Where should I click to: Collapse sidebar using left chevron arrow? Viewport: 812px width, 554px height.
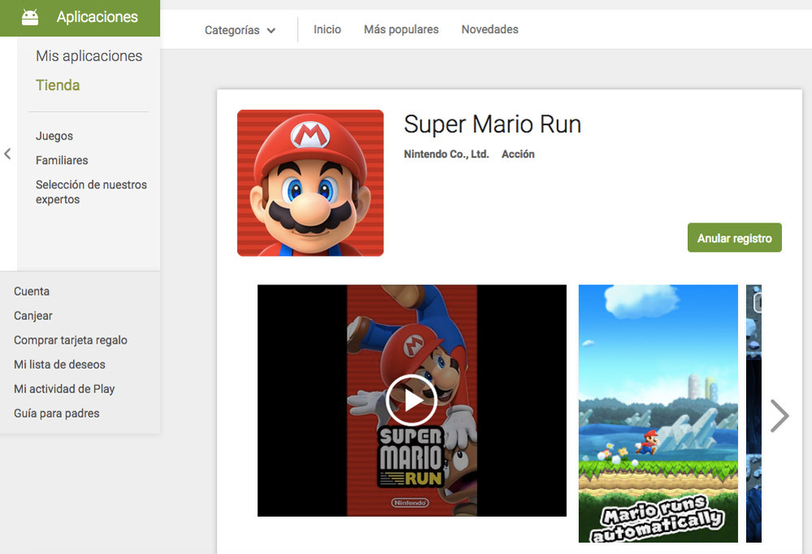pos(7,154)
